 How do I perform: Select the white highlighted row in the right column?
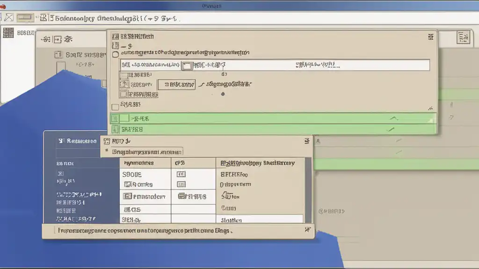tap(260, 219)
